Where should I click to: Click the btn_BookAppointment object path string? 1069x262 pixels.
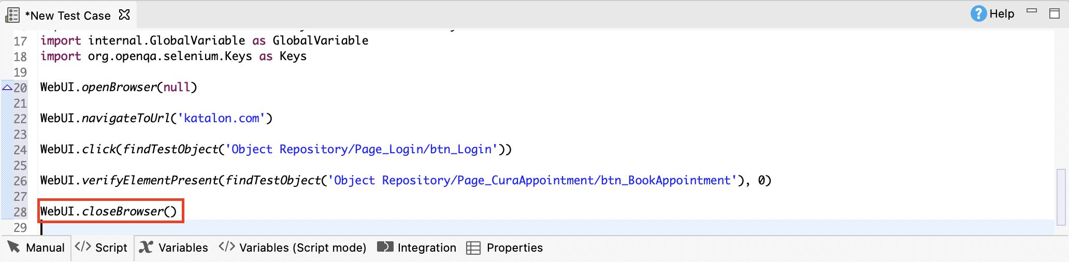point(532,180)
